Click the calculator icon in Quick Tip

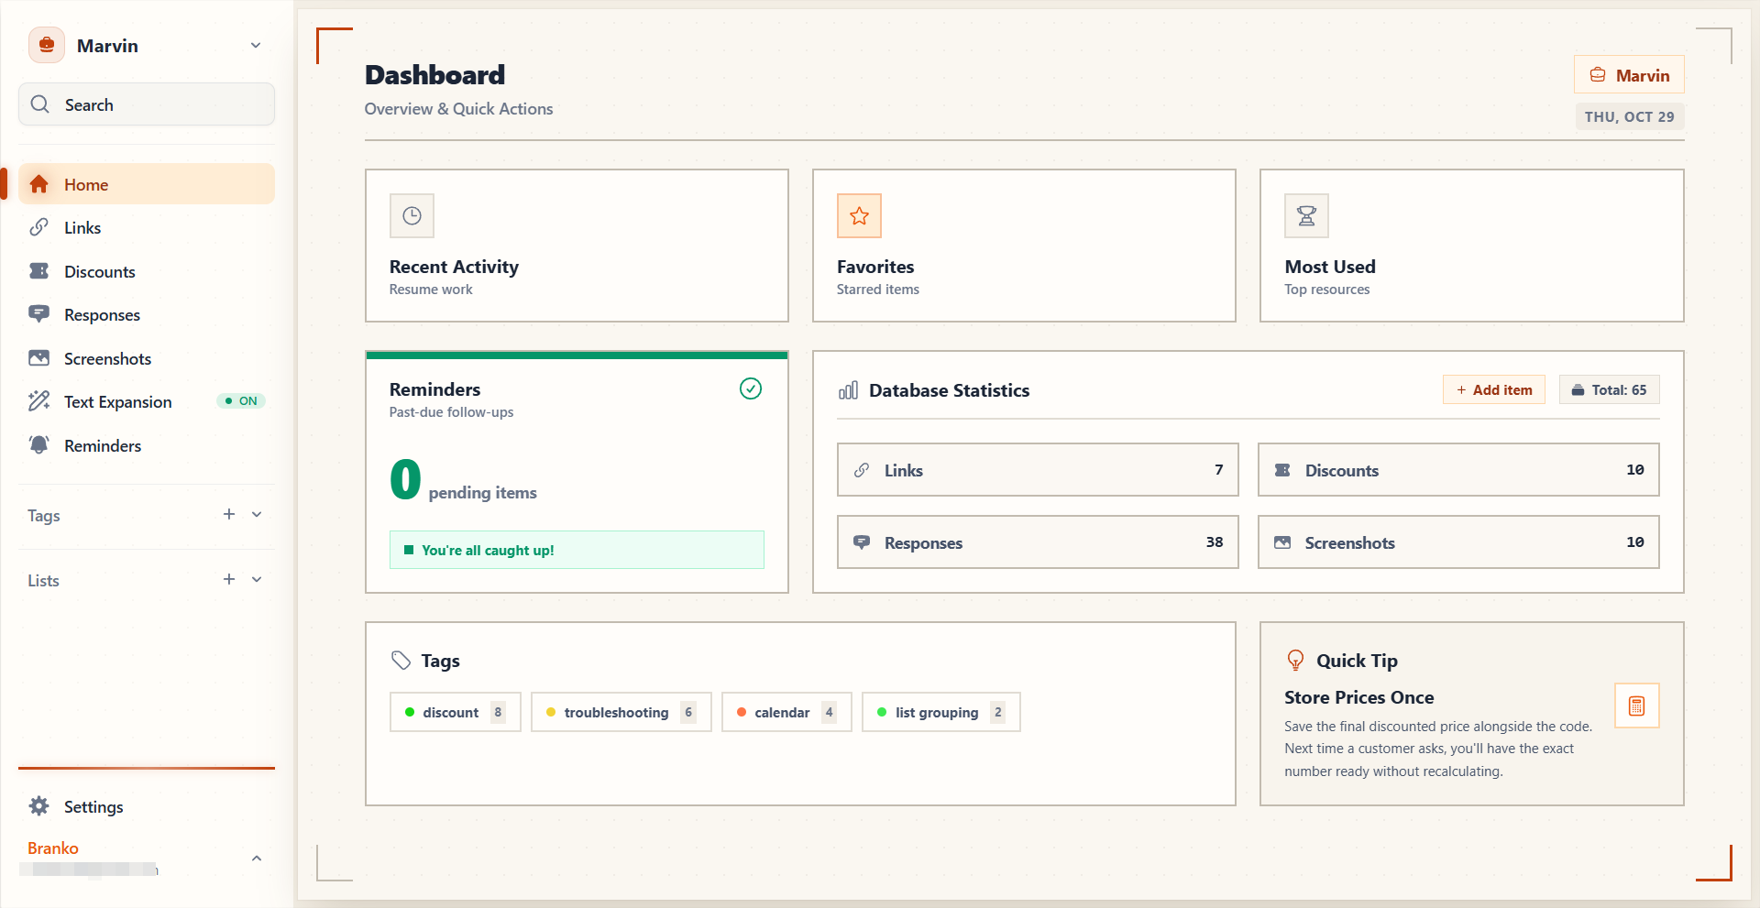[1636, 706]
